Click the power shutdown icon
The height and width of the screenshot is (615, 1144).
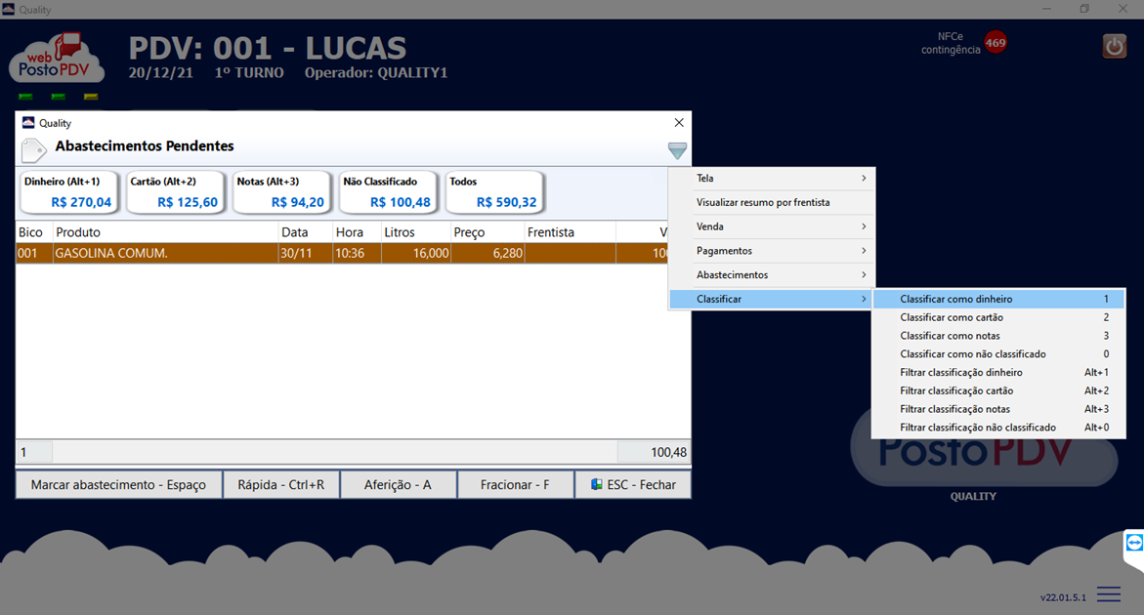(1114, 47)
